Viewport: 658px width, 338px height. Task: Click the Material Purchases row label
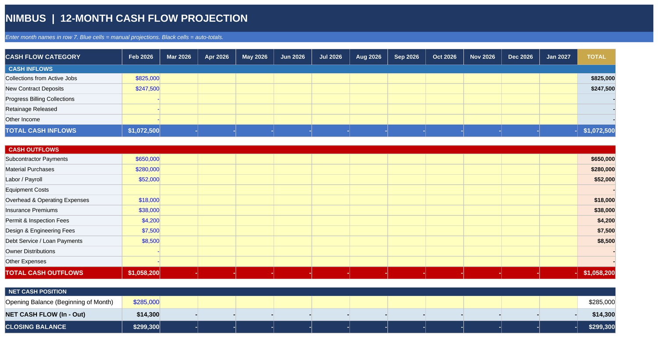[x=30, y=169]
